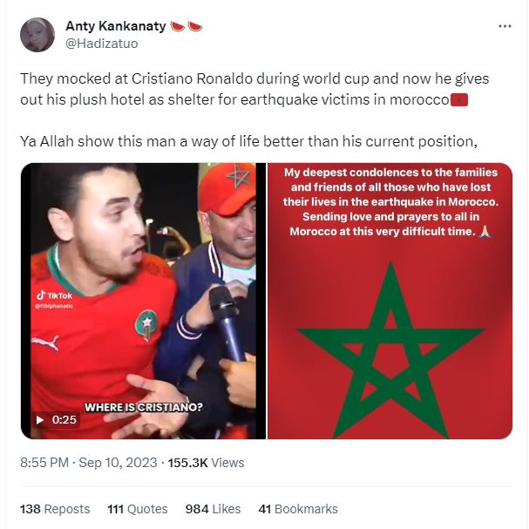Open the Moroccan fans video thumbnail

point(144,301)
